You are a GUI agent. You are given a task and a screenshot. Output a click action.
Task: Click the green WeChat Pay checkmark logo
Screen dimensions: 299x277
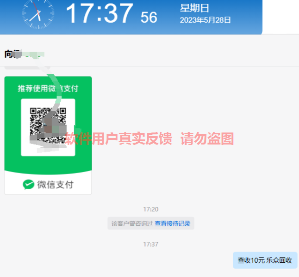28,184
